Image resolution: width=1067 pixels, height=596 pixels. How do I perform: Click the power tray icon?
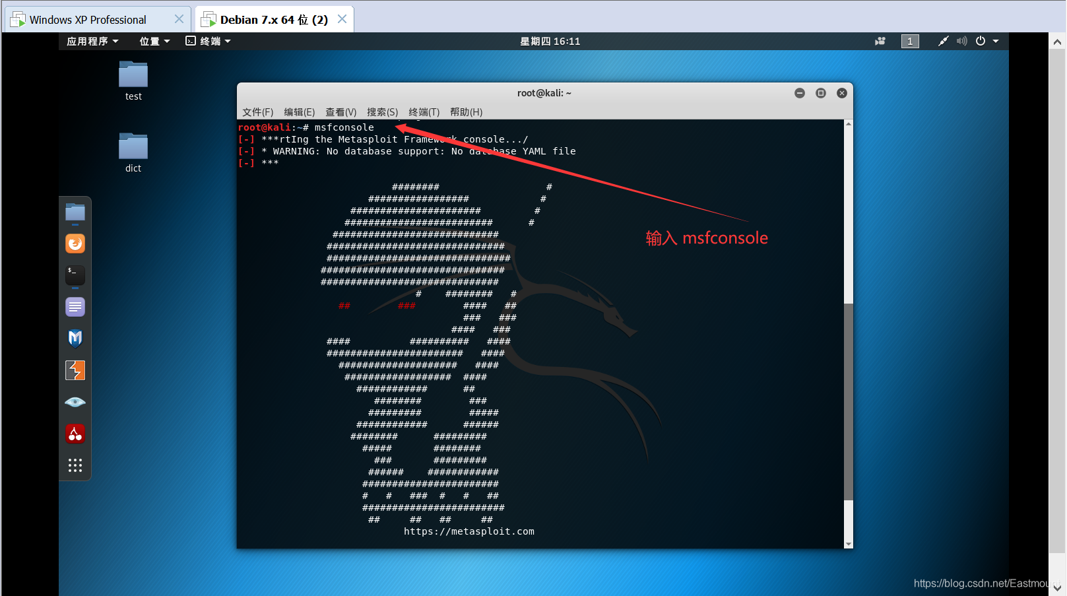point(981,41)
